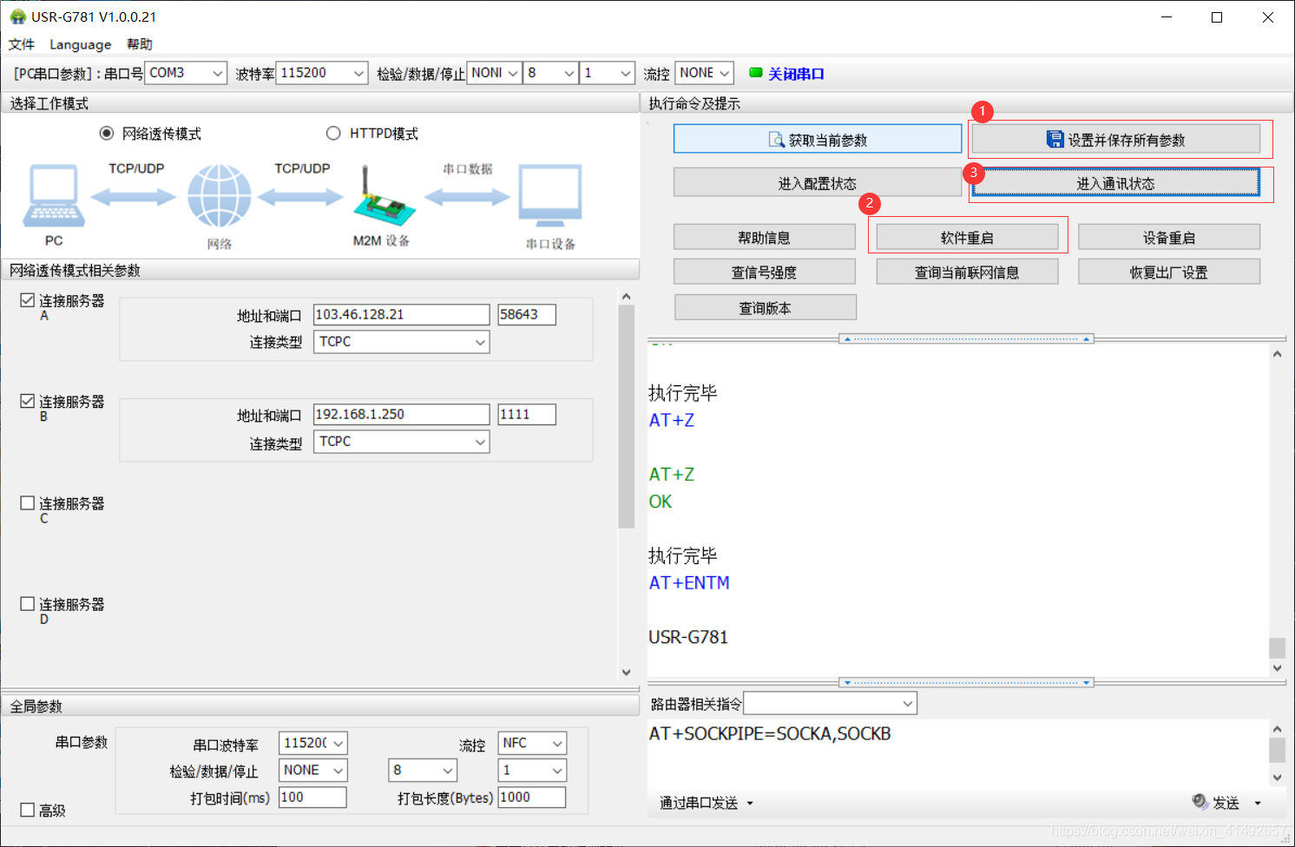Click server B port field 1111
The image size is (1295, 847).
click(527, 414)
